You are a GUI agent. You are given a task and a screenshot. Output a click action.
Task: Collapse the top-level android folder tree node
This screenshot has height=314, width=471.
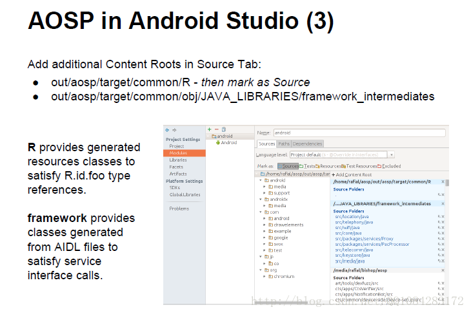261,180
